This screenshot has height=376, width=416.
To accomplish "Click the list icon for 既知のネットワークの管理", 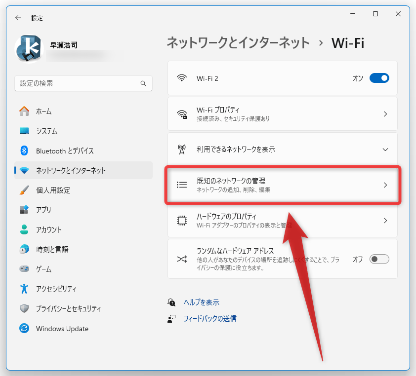I will [182, 185].
